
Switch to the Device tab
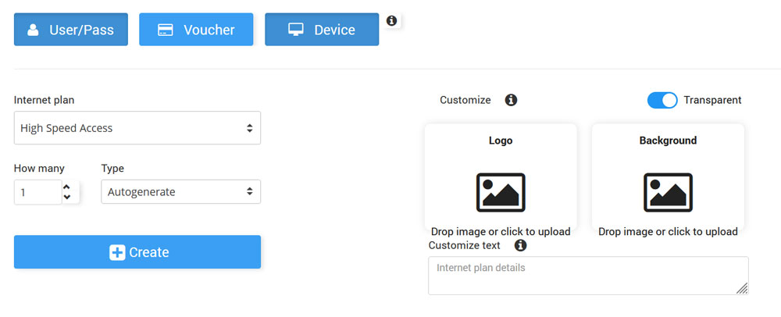click(322, 30)
